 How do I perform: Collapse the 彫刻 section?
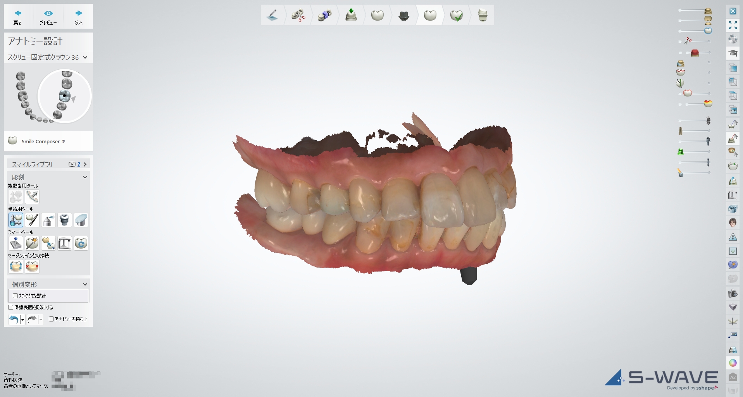pyautogui.click(x=85, y=177)
